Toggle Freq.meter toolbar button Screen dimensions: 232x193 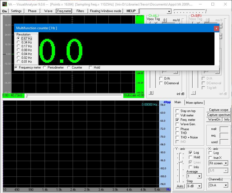click(64, 11)
